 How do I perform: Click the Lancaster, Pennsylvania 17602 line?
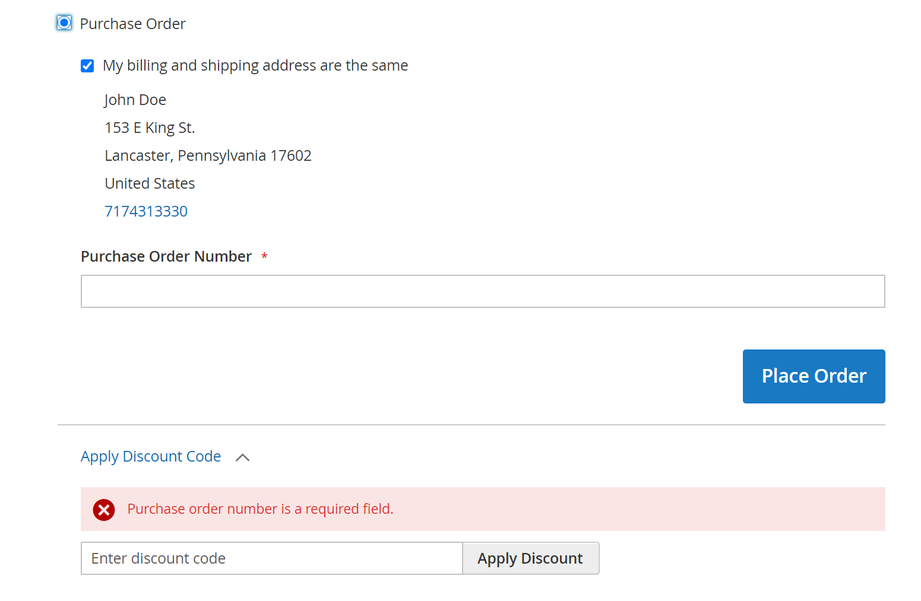tap(208, 155)
